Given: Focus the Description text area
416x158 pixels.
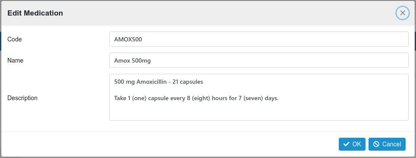Looking at the screenshot, I should click(x=258, y=97).
